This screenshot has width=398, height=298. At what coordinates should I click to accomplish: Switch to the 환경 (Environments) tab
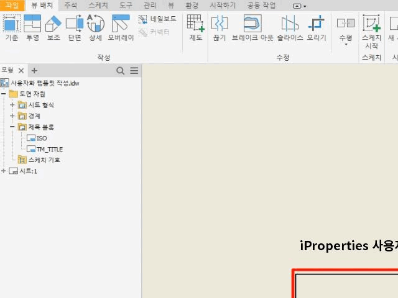pyautogui.click(x=192, y=6)
